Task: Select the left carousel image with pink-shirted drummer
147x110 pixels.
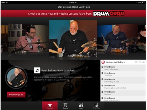Action: [x=28, y=38]
